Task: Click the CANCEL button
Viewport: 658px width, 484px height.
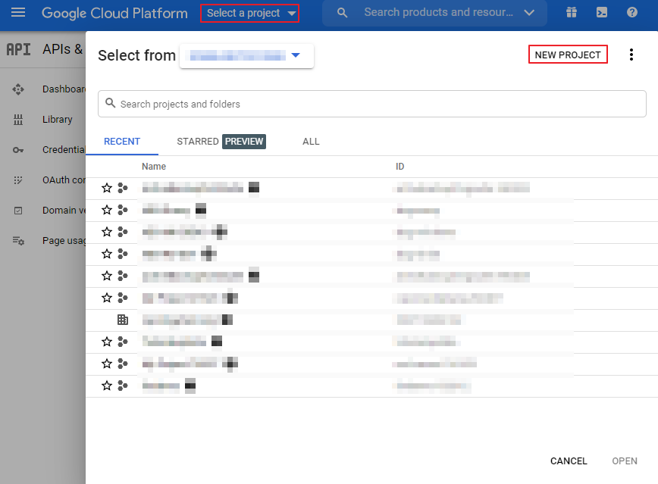Action: point(569,461)
